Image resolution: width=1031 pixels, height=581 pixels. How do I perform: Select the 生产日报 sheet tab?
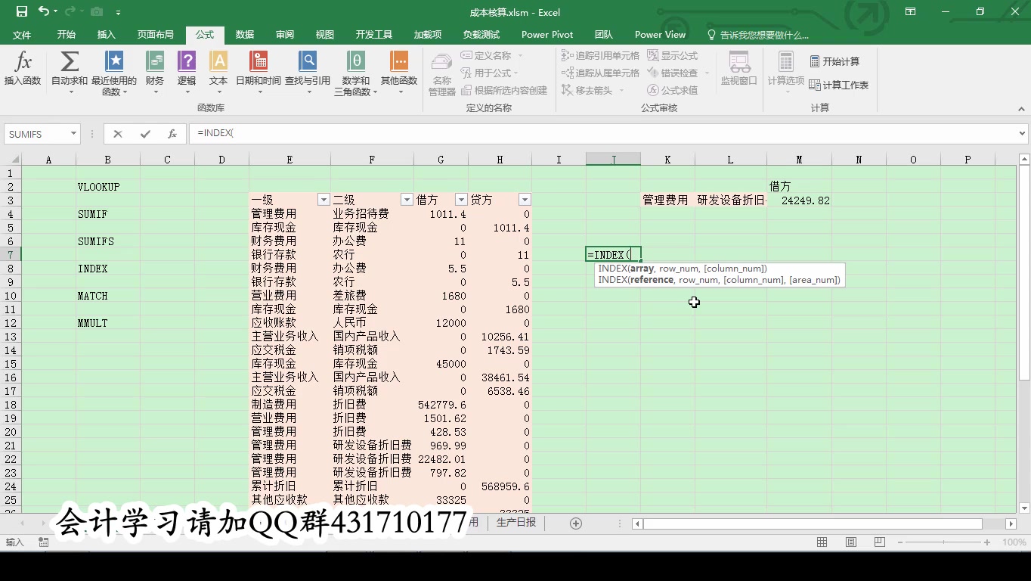pos(516,522)
